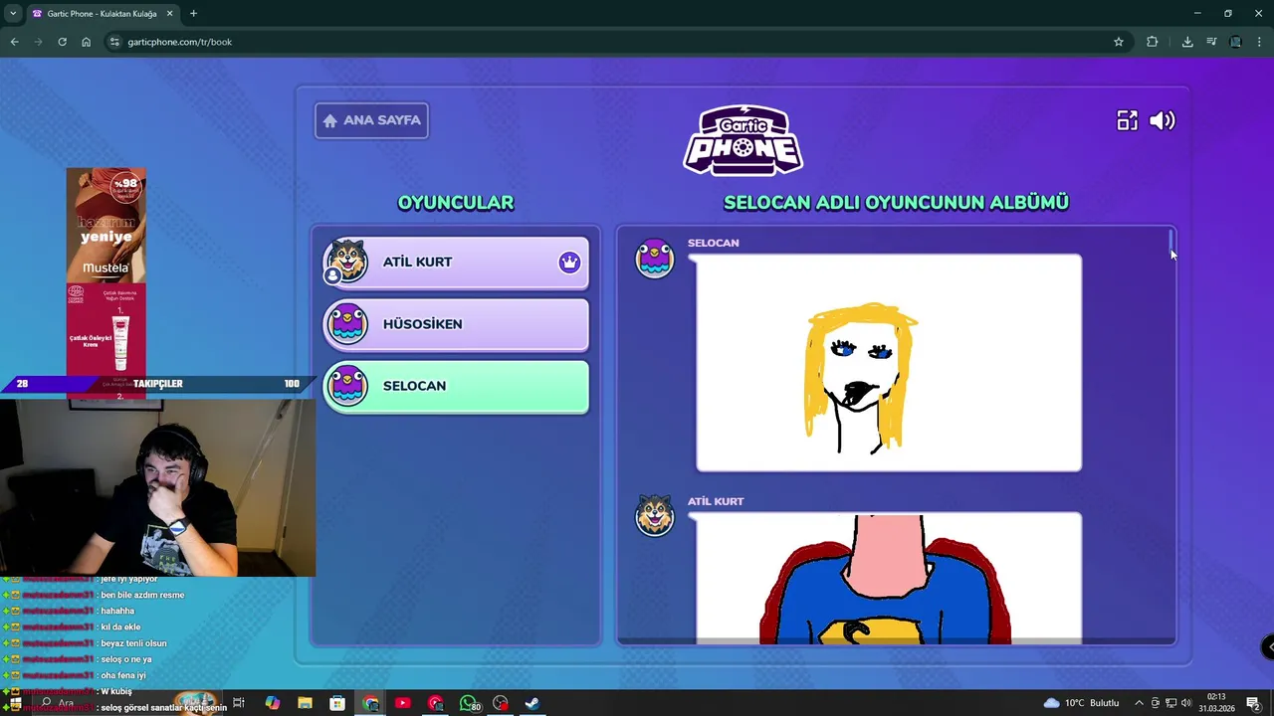Open File Explorer from the taskbar
The height and width of the screenshot is (716, 1274).
pos(305,703)
